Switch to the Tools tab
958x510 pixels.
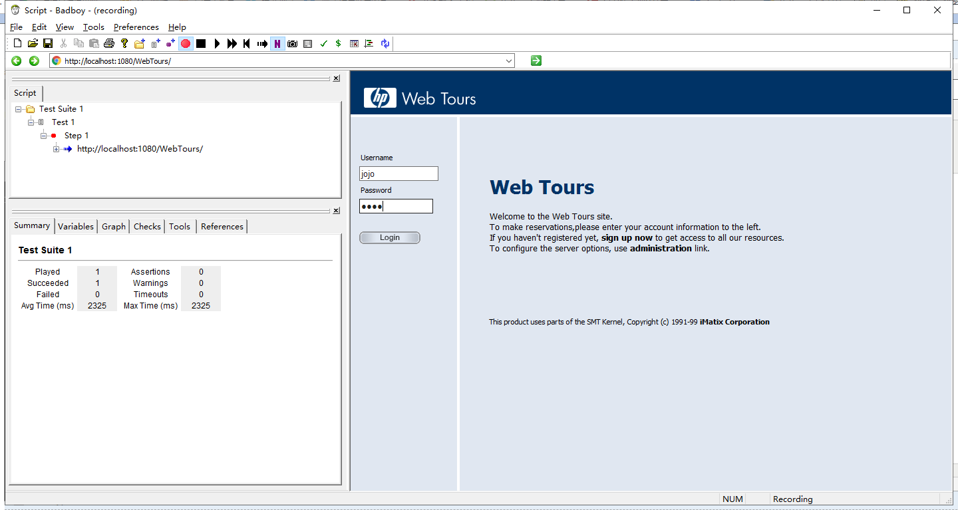(x=180, y=227)
